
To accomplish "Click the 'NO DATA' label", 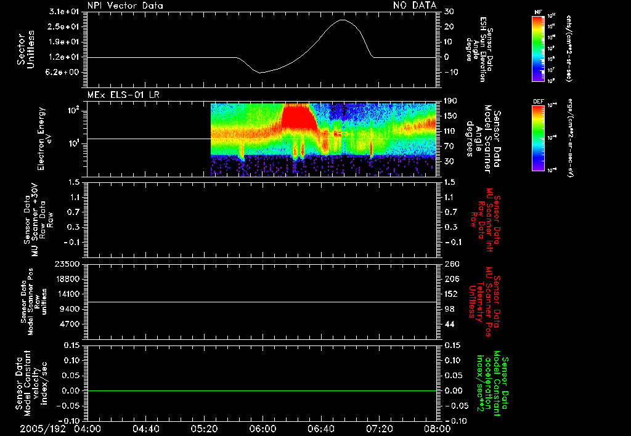I will (415, 5).
